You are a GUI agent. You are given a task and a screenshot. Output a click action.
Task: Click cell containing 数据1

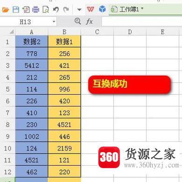click(x=64, y=42)
